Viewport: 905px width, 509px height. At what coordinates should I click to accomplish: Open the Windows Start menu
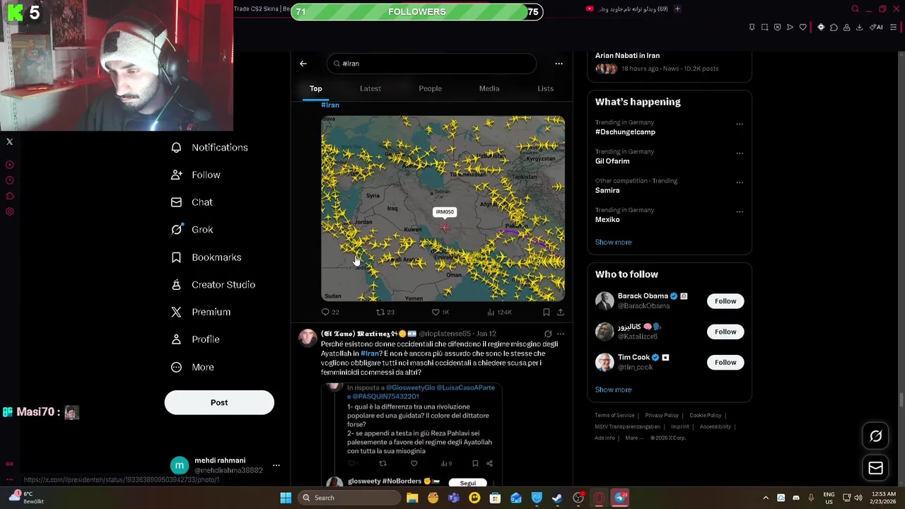click(286, 498)
